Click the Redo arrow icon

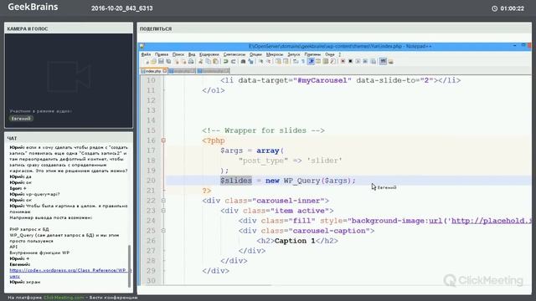click(x=234, y=61)
